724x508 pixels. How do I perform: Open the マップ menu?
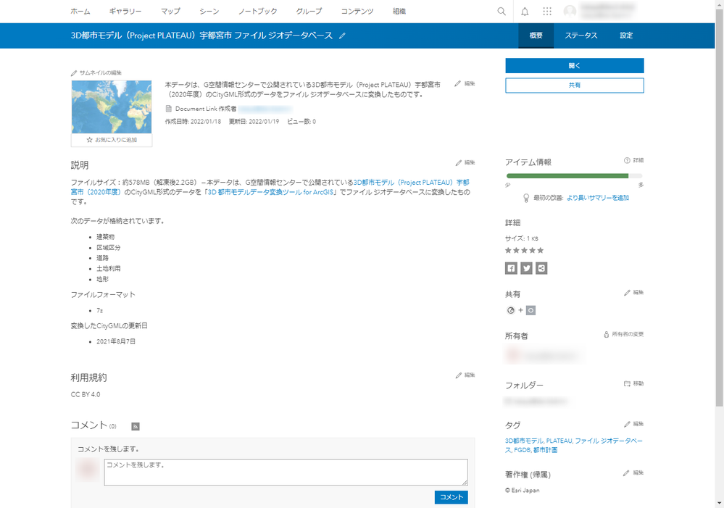170,11
